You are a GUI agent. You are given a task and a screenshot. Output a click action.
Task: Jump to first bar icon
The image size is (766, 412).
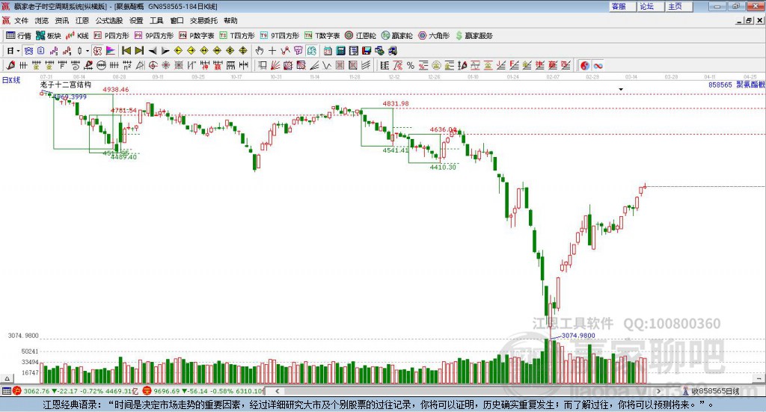coord(126,51)
